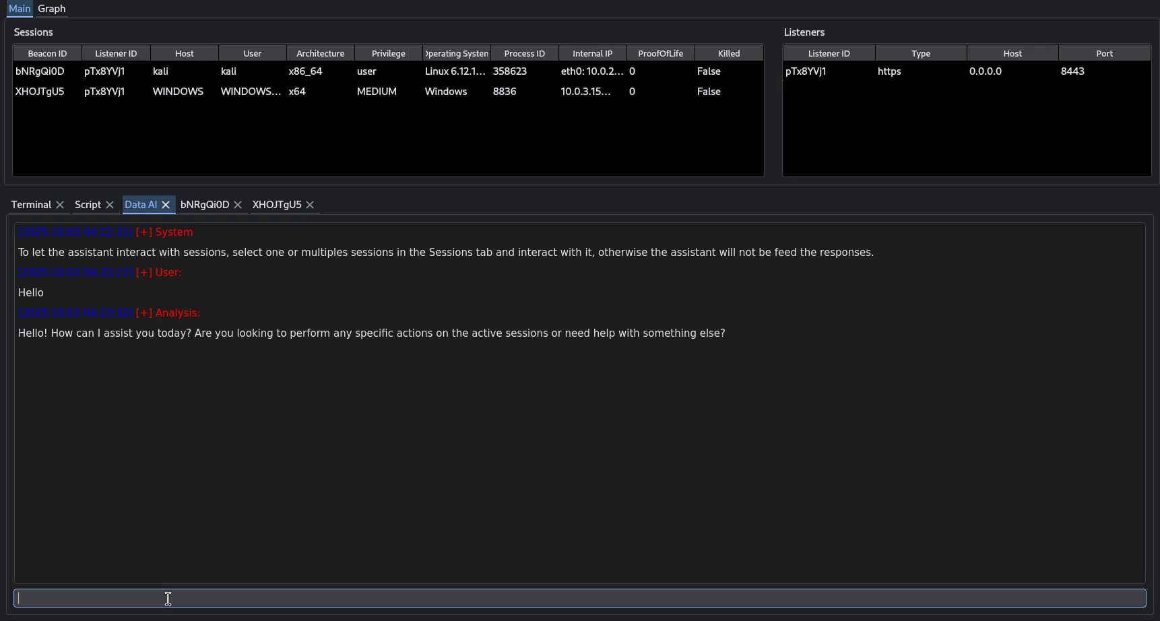
Task: Open the Script tab
Action: 88,205
